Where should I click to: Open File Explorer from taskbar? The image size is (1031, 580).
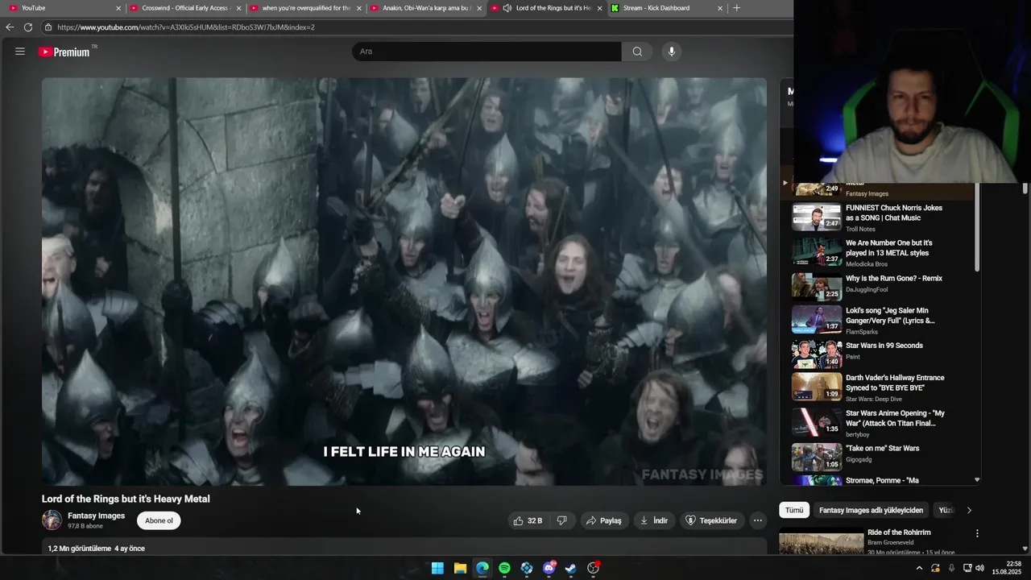460,568
